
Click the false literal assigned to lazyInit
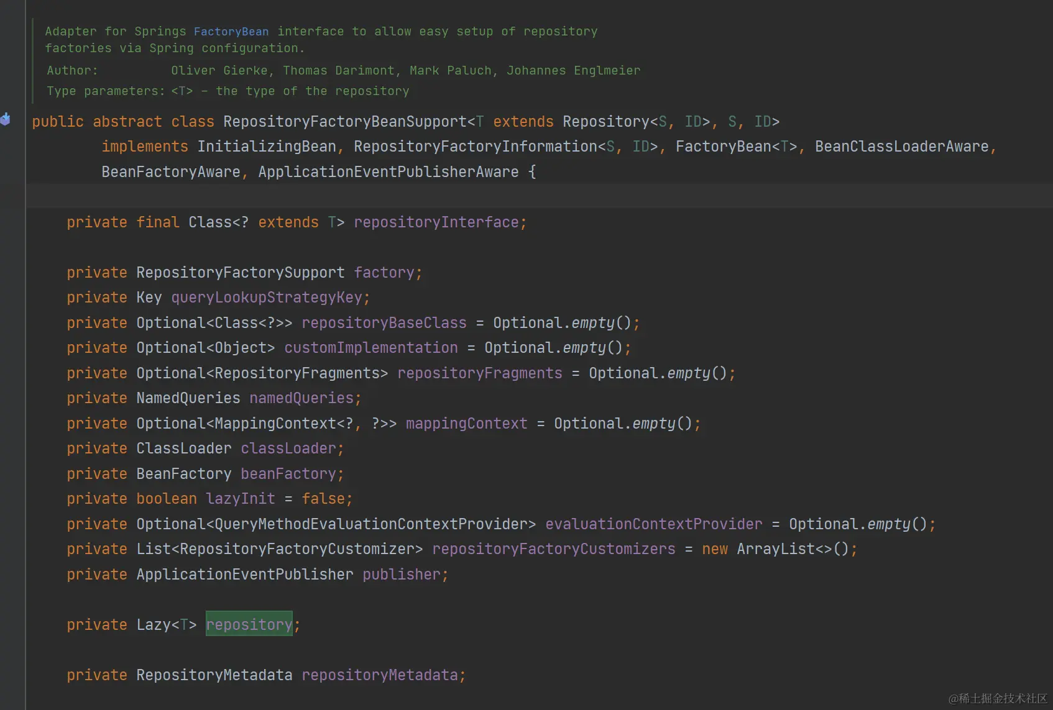click(x=323, y=499)
